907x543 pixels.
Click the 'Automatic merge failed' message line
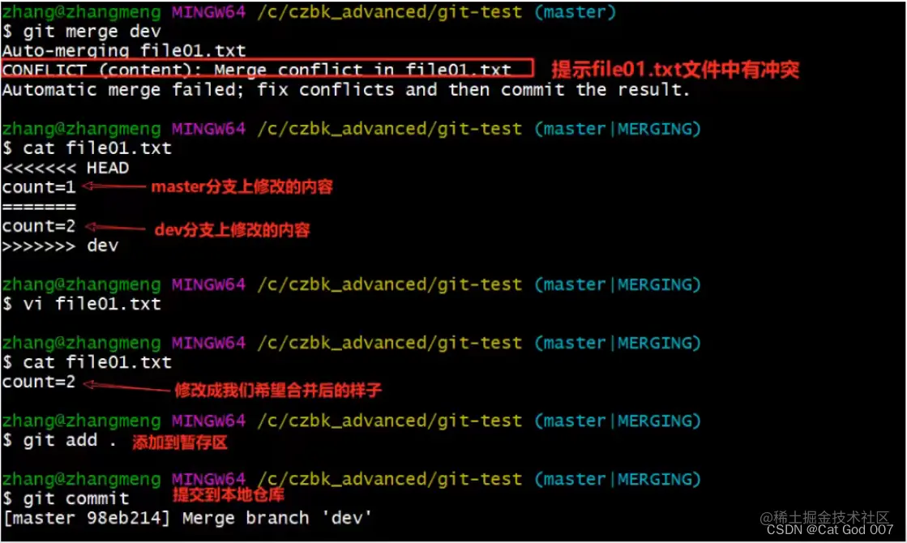(346, 90)
